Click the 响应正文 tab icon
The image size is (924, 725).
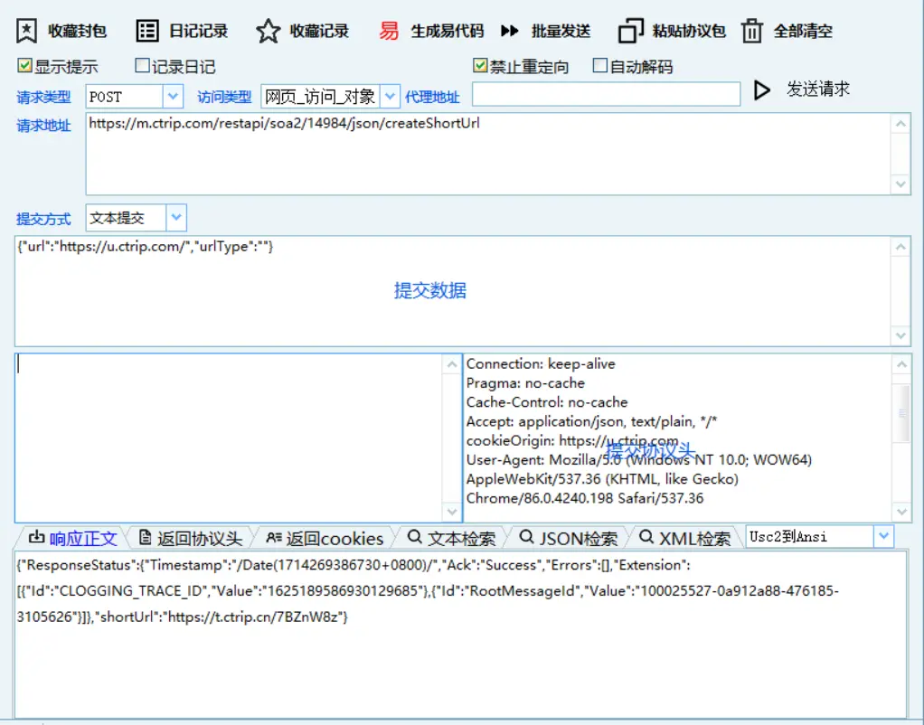(36, 537)
